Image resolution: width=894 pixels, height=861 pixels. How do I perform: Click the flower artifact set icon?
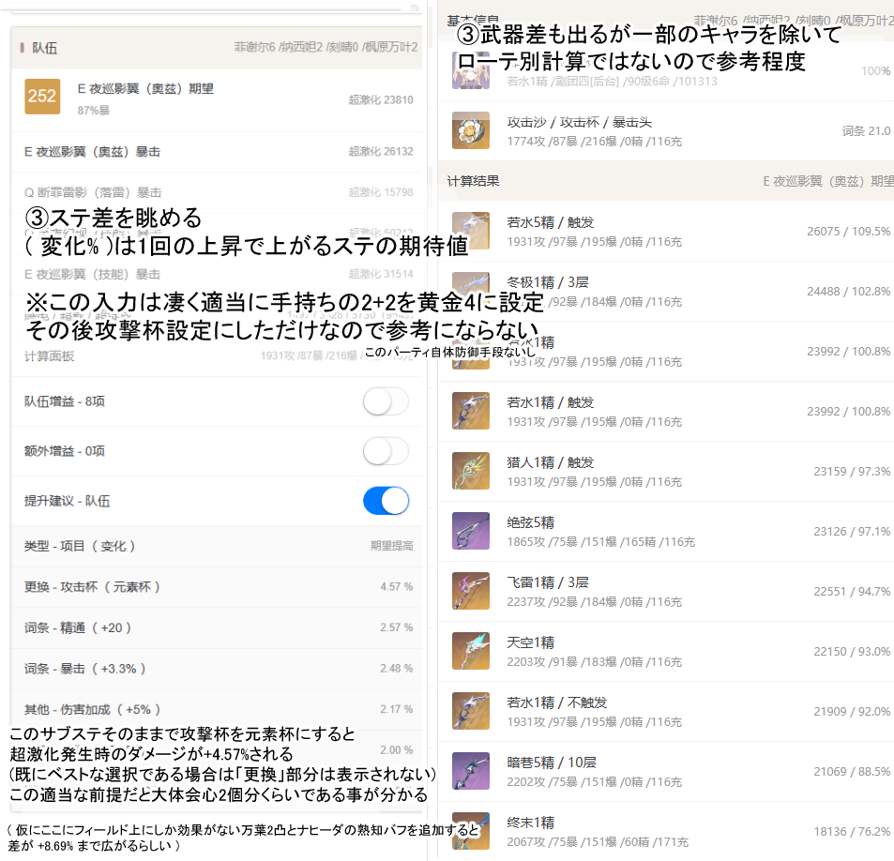(x=470, y=130)
